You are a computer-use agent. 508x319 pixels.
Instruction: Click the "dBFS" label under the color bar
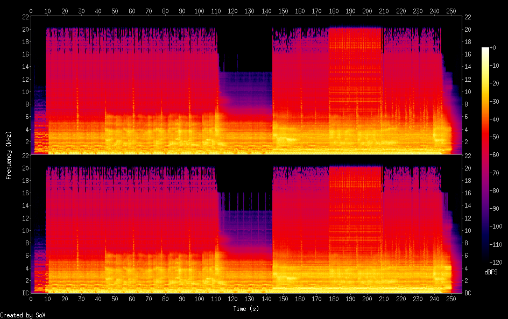pyautogui.click(x=491, y=272)
